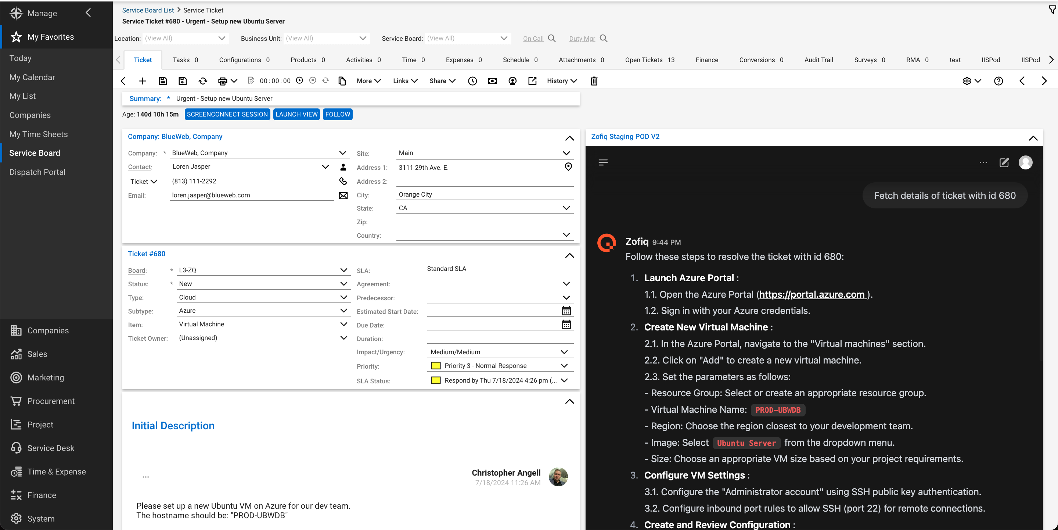Image resolution: width=1058 pixels, height=530 pixels.
Task: Click the map pin icon next to Address 1
Action: pos(568,167)
